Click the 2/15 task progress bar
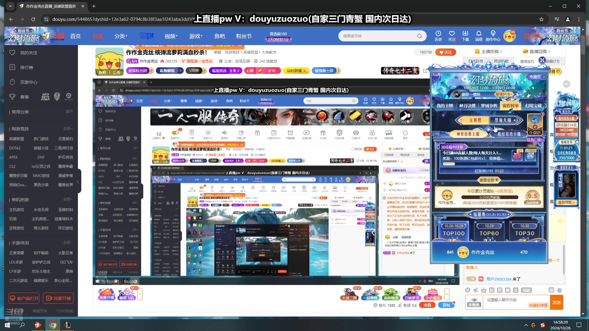The height and width of the screenshot is (331, 589). pos(489,164)
